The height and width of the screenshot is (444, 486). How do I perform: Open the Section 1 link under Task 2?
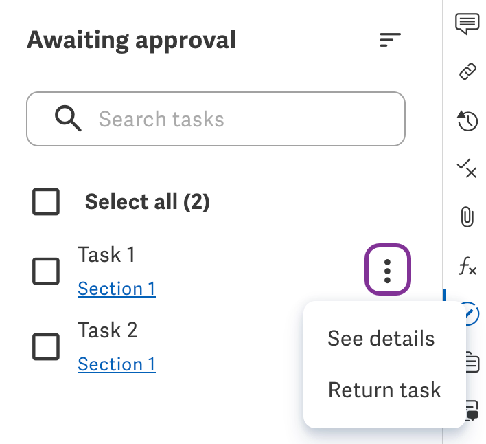coord(117,364)
